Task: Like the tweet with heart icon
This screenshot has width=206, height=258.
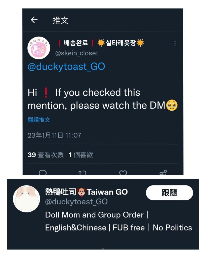Action: pyautogui.click(x=123, y=173)
